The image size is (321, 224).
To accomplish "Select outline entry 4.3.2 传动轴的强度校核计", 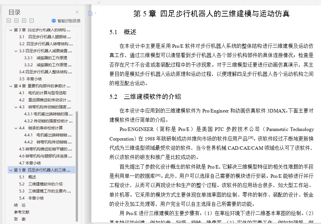I will [48, 121].
